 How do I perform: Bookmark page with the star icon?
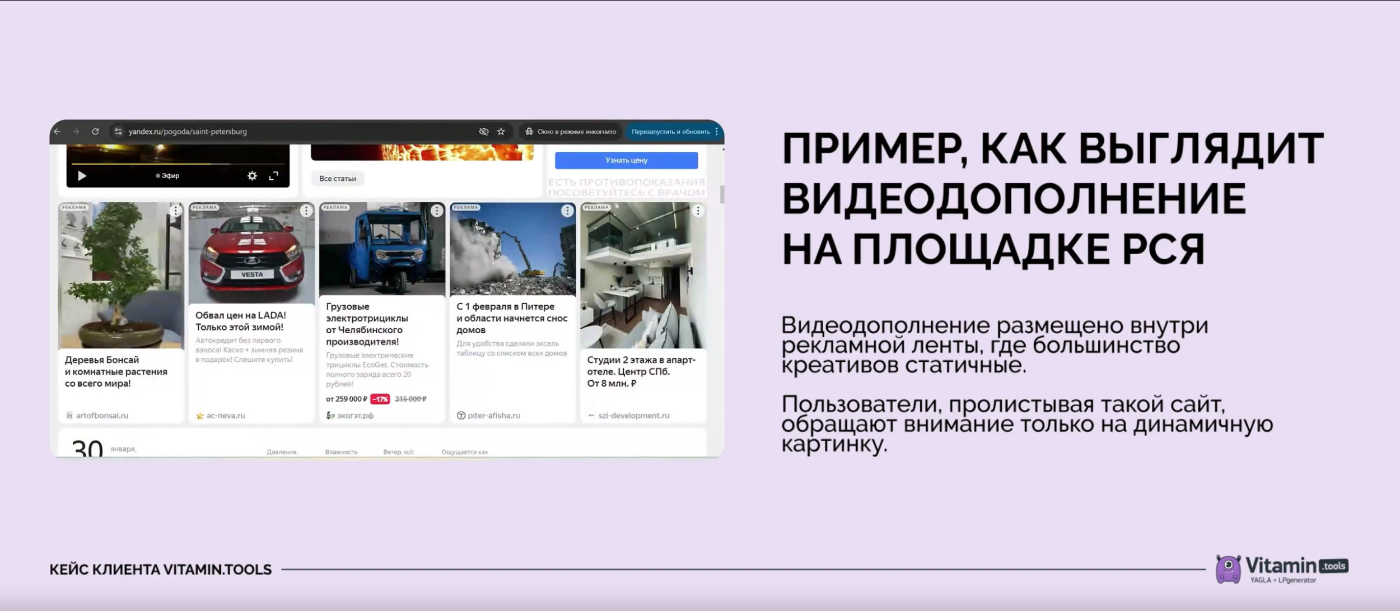[x=501, y=132]
